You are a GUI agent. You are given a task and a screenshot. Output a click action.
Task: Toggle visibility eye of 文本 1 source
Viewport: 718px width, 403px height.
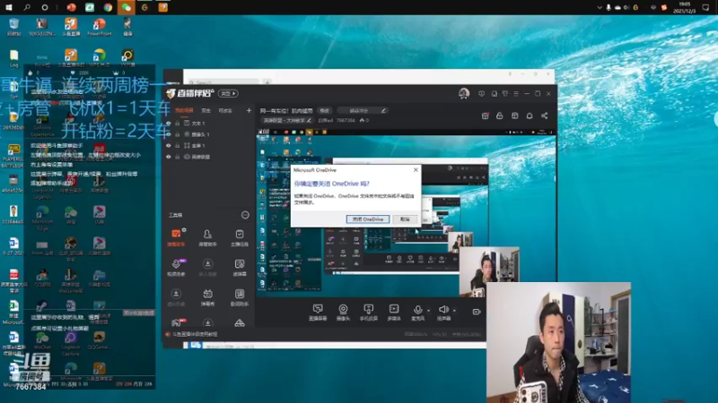pos(169,124)
